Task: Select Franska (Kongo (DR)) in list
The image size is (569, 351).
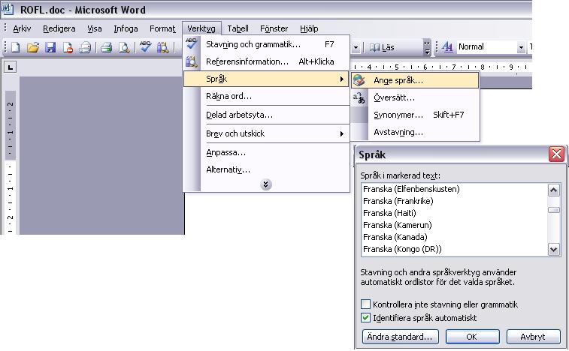Action: coord(455,249)
